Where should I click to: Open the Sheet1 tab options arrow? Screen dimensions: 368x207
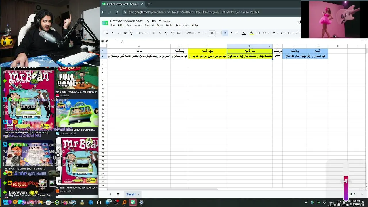click(x=138, y=194)
